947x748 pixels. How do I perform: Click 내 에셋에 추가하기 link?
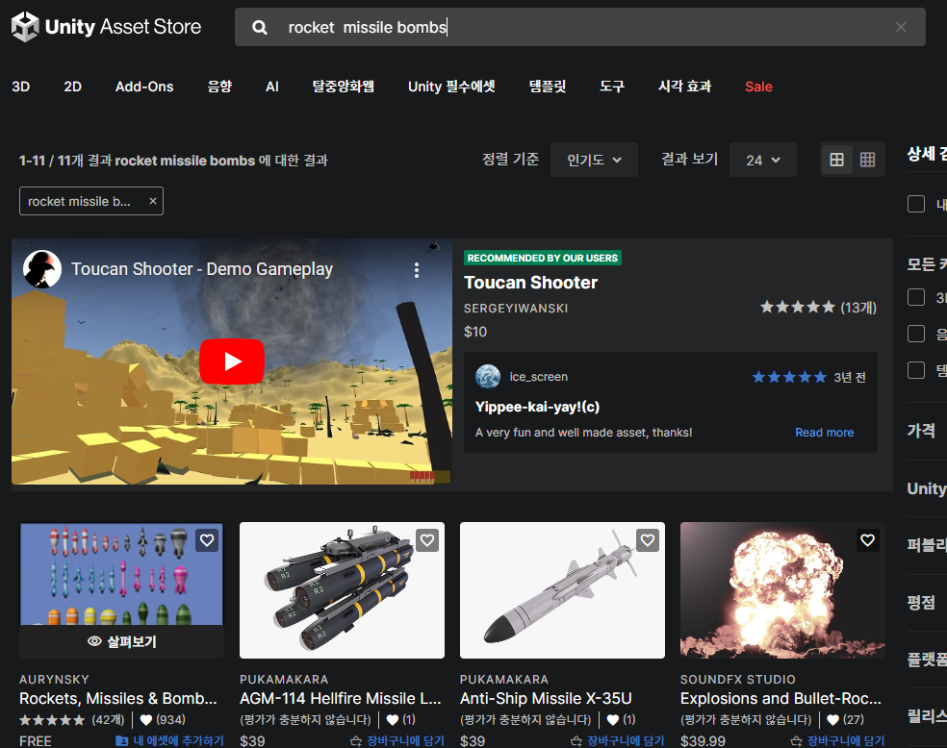[178, 740]
